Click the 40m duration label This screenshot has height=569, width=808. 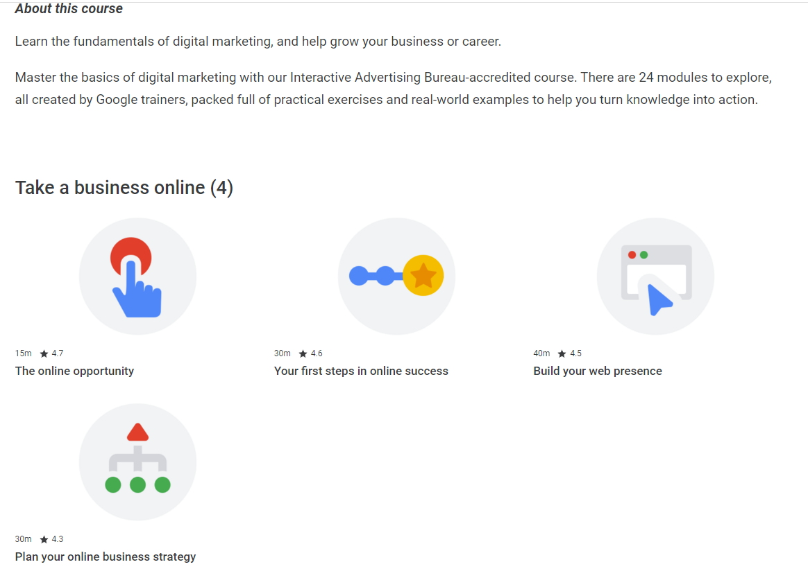(541, 353)
